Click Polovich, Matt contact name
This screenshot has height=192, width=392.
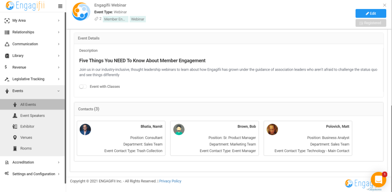[338, 127]
